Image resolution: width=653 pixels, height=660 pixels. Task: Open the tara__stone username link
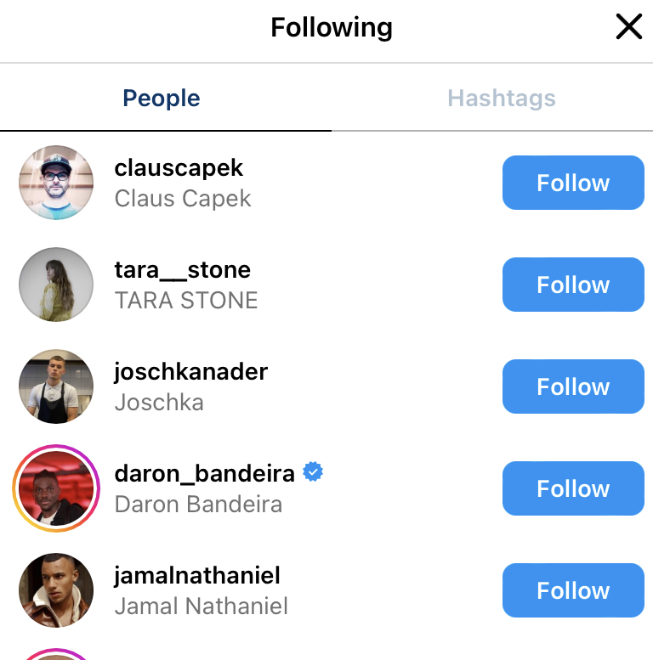tap(183, 270)
